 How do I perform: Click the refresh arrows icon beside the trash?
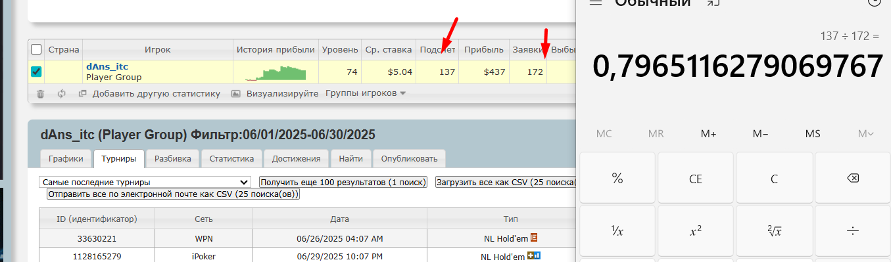62,94
